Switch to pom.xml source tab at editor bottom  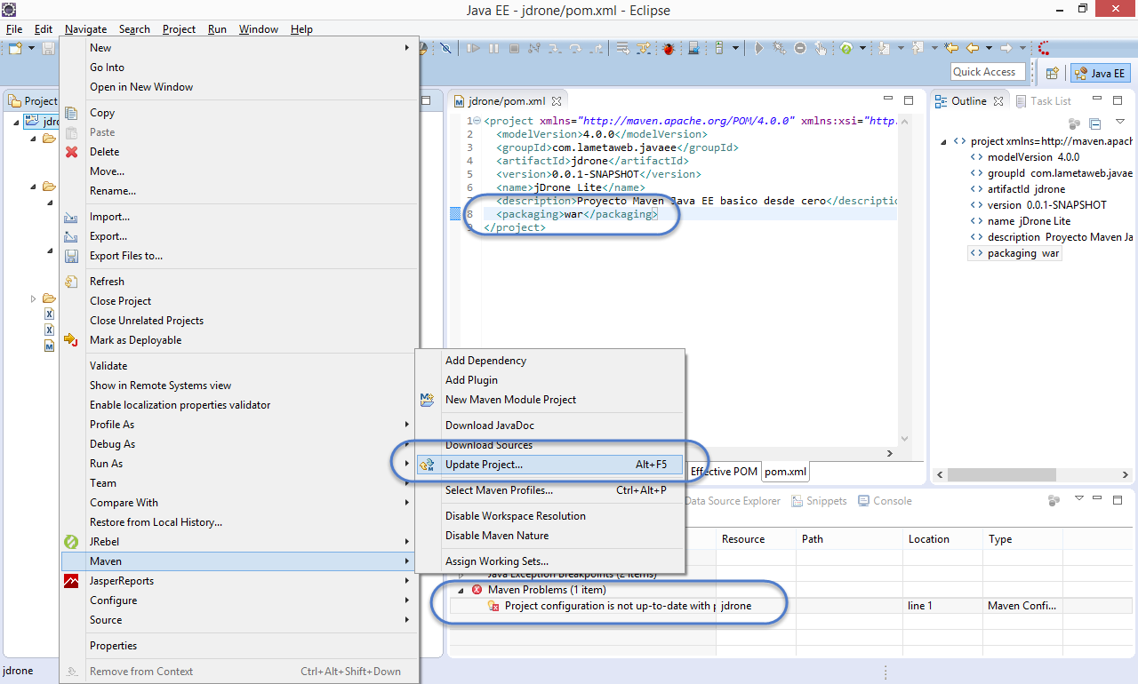click(785, 472)
